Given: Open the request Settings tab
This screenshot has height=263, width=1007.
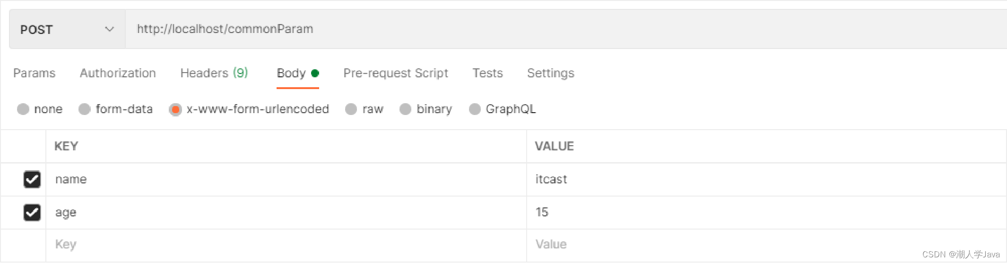Looking at the screenshot, I should tap(551, 73).
